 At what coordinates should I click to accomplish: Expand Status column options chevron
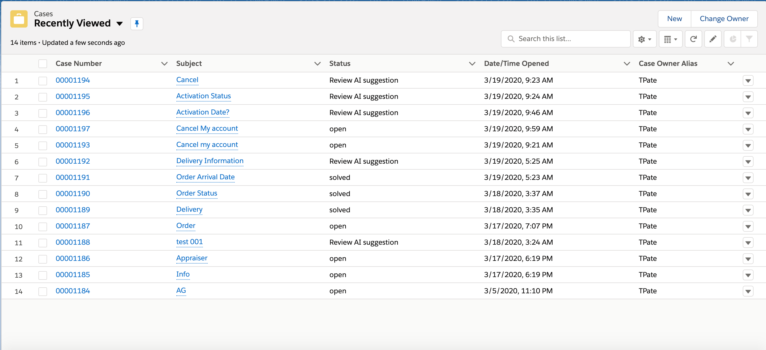(x=472, y=63)
